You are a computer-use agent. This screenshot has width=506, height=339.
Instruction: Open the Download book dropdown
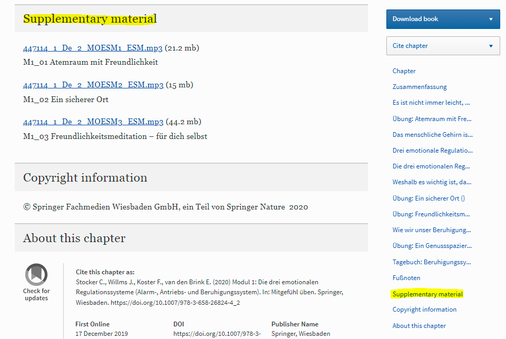[x=443, y=19]
